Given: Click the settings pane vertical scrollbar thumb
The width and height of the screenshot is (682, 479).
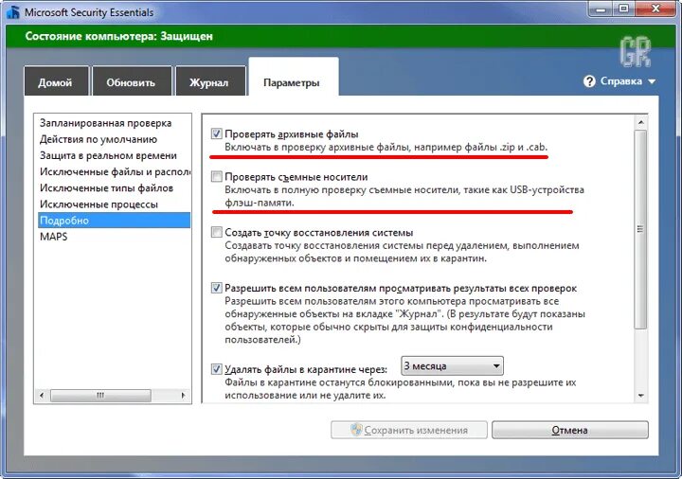Looking at the screenshot, I should (640, 229).
